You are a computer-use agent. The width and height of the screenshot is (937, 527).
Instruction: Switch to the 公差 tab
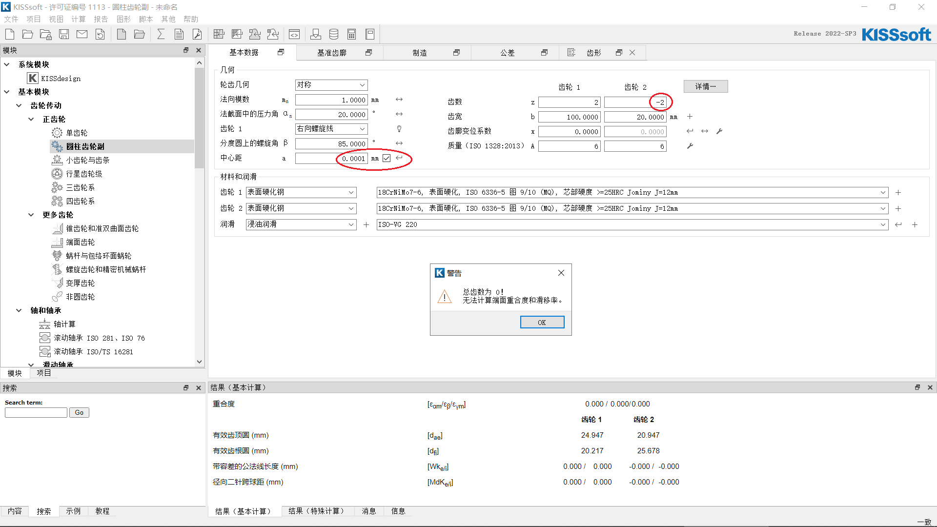[x=508, y=53]
